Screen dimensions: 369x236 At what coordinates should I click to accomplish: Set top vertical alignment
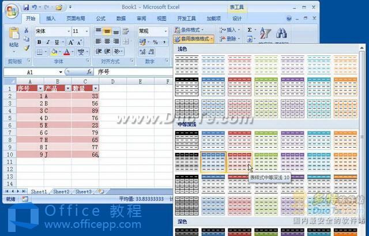tap(99, 31)
